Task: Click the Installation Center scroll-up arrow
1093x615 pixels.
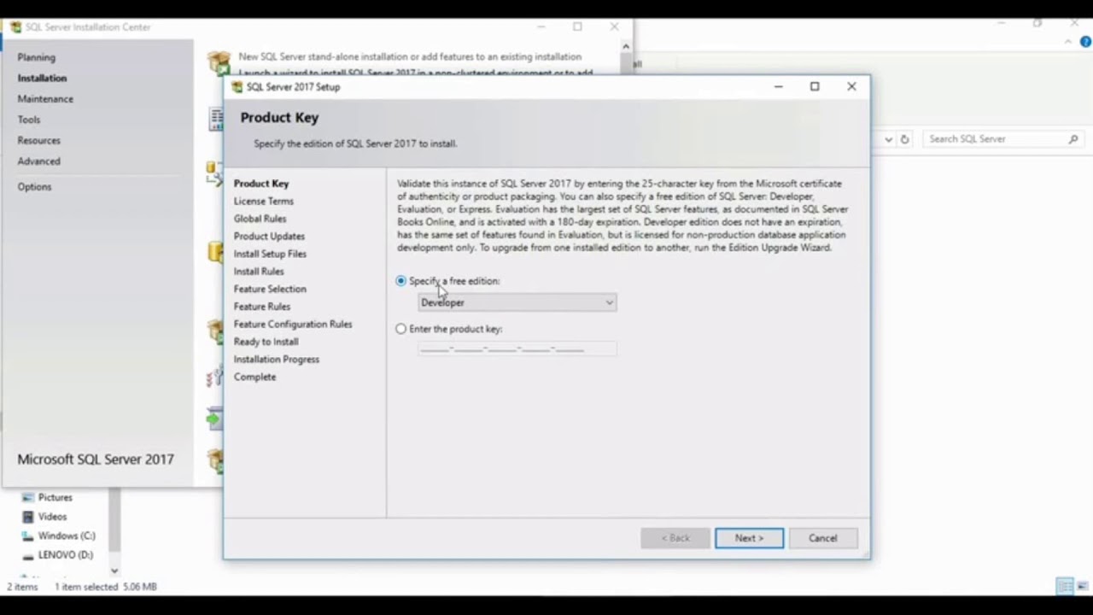Action: 626,46
